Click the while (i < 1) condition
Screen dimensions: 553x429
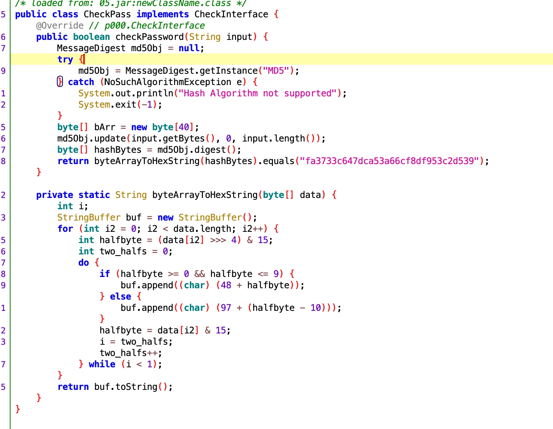point(141,364)
